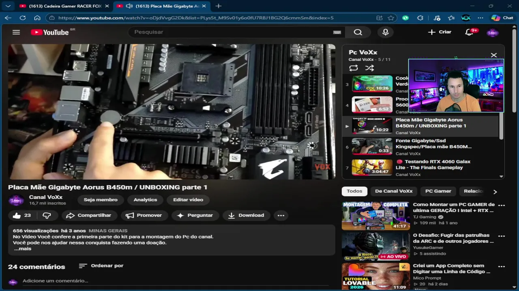
Task: Dislike the video with thumbs down
Action: (x=47, y=215)
